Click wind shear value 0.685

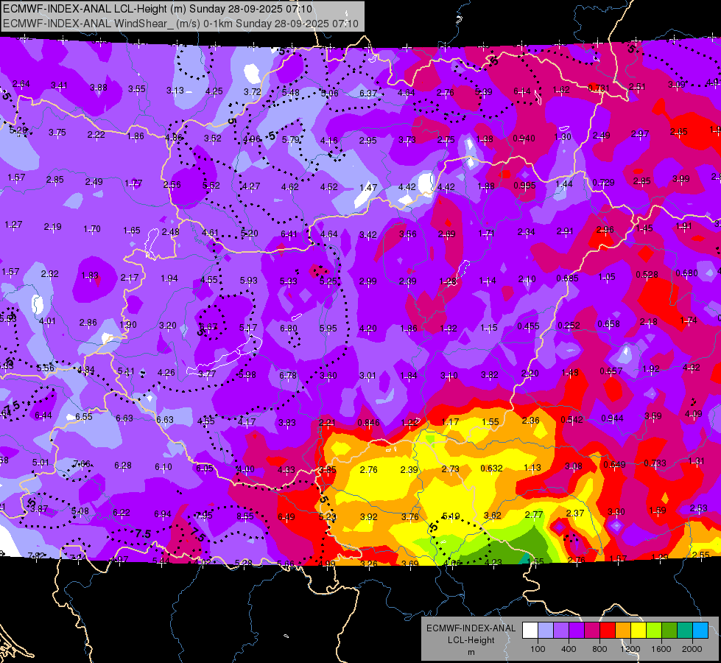tap(567, 278)
